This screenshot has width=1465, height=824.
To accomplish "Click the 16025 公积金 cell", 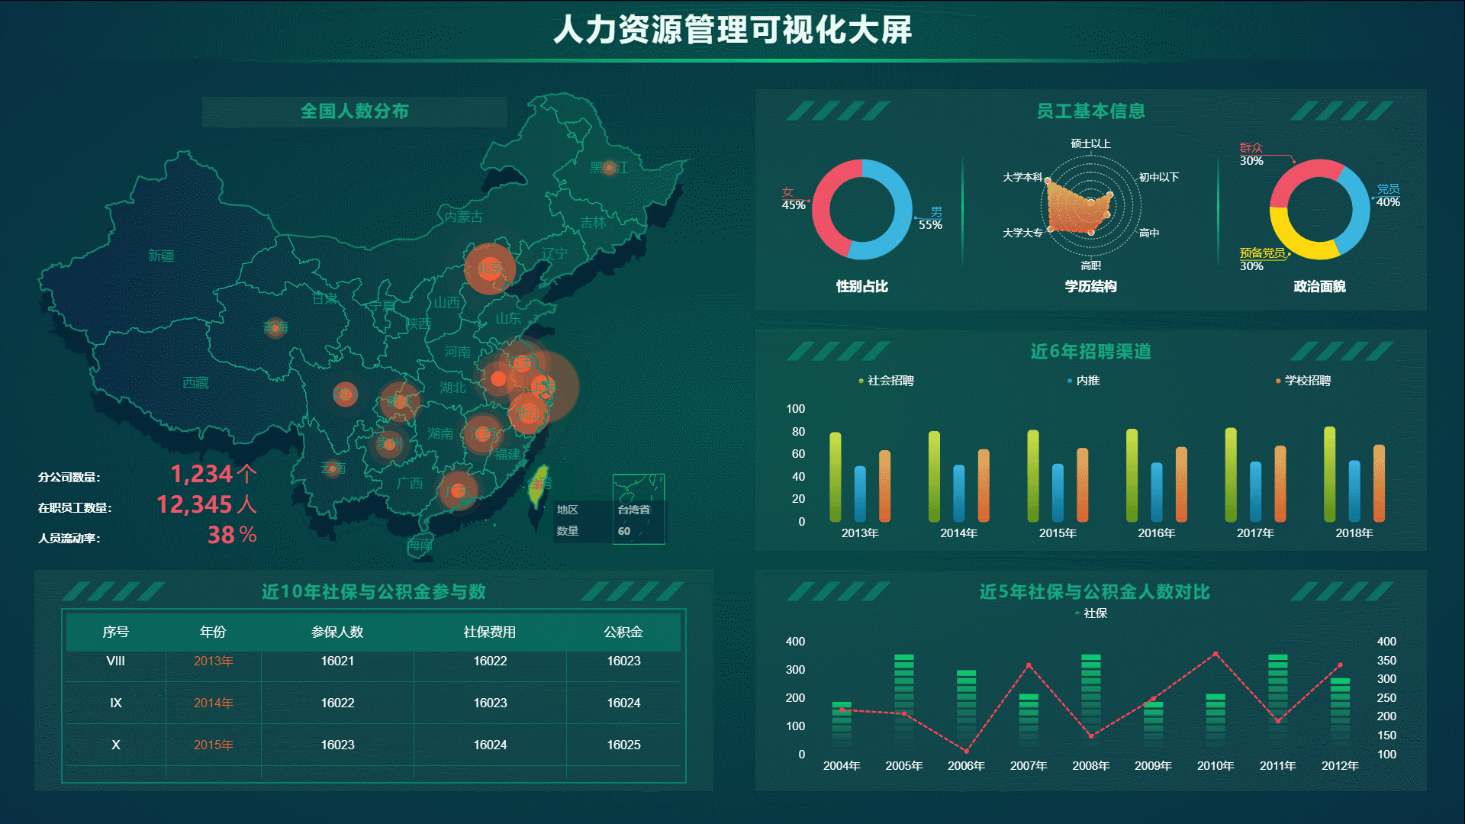I will pos(623,745).
